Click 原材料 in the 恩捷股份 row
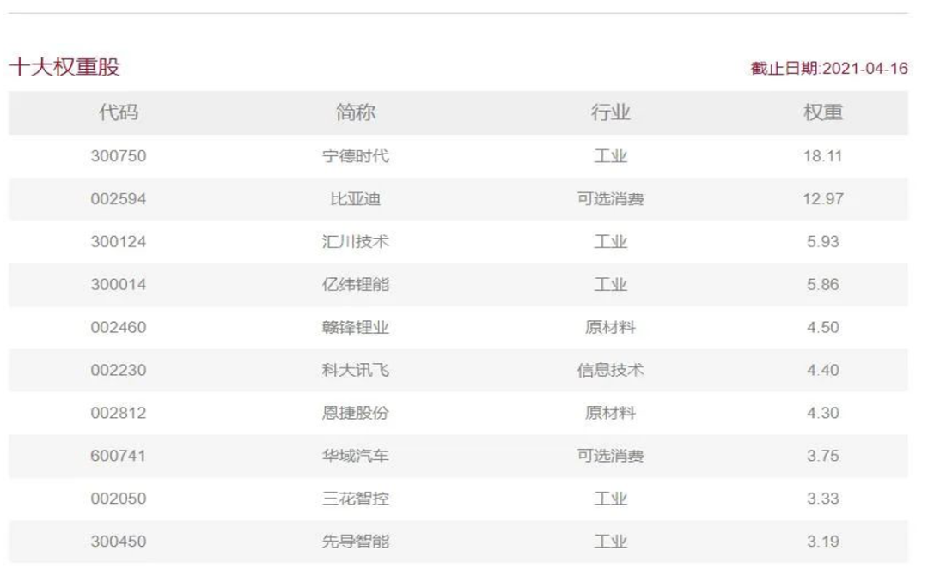928x587 pixels. 611,413
